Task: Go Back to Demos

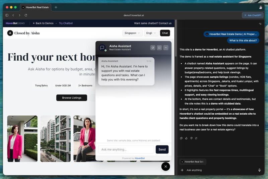Action: (43, 23)
